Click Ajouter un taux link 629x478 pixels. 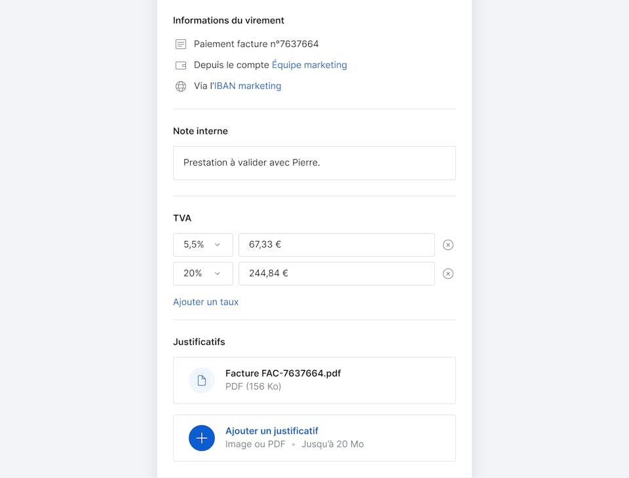(206, 302)
